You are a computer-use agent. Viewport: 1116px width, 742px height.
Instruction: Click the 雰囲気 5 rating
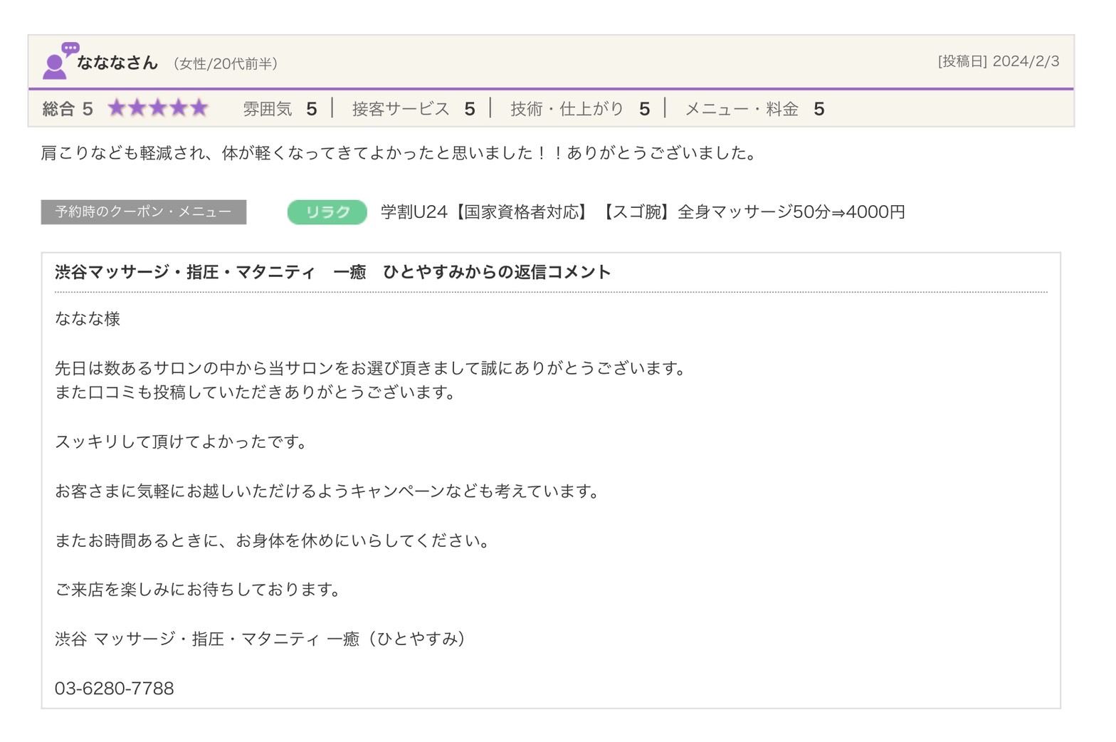(x=280, y=109)
